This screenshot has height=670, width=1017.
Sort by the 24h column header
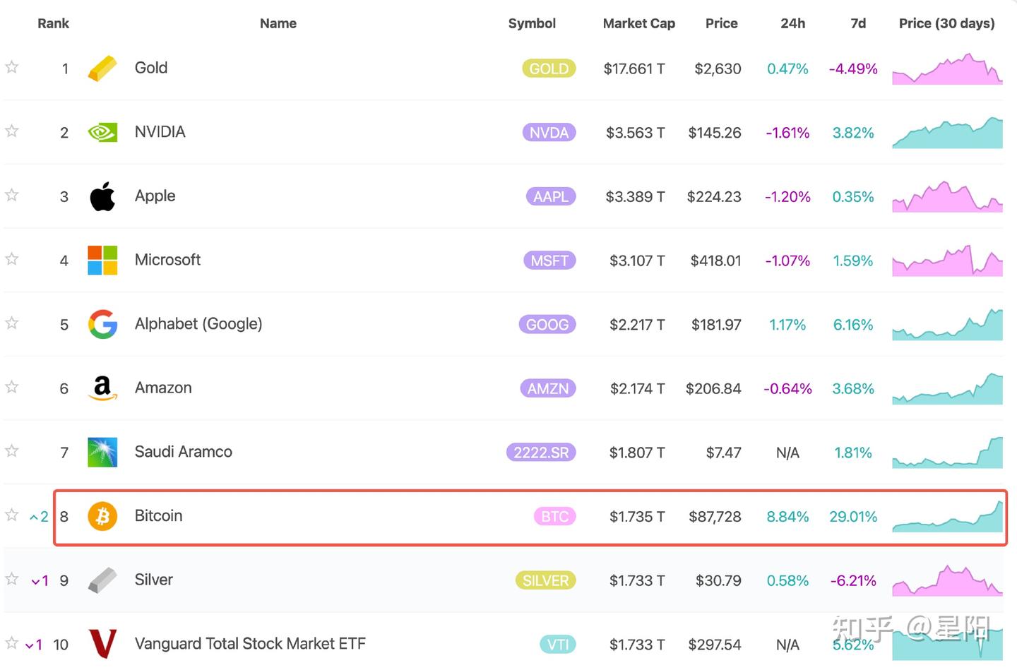coord(792,23)
